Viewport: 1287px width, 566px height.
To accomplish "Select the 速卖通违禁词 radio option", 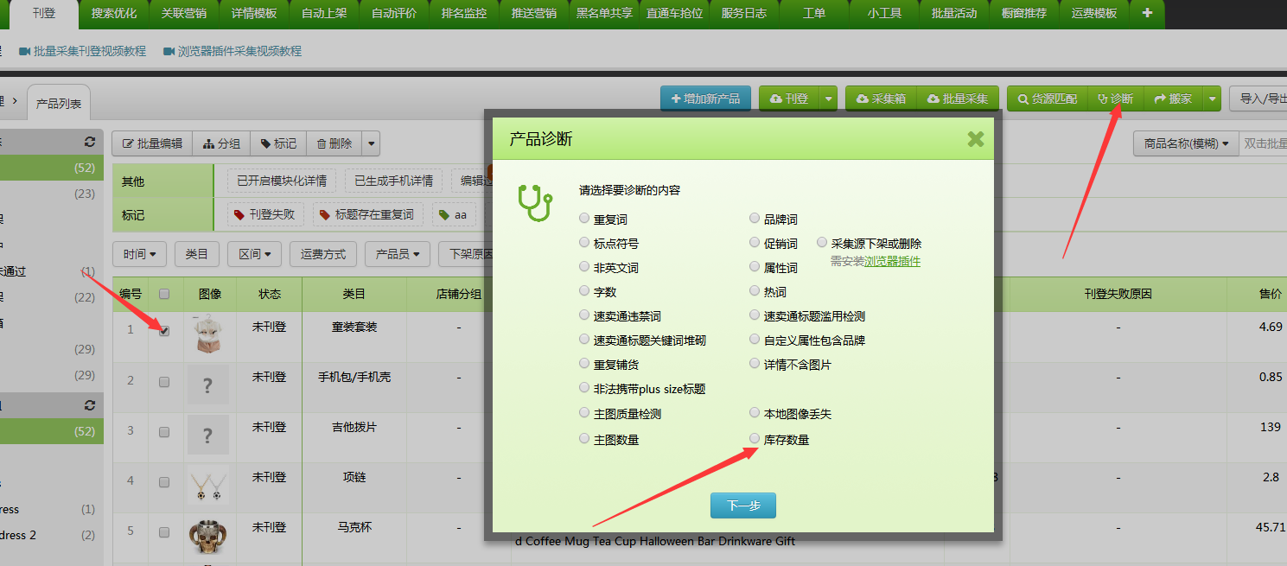I will pos(585,316).
